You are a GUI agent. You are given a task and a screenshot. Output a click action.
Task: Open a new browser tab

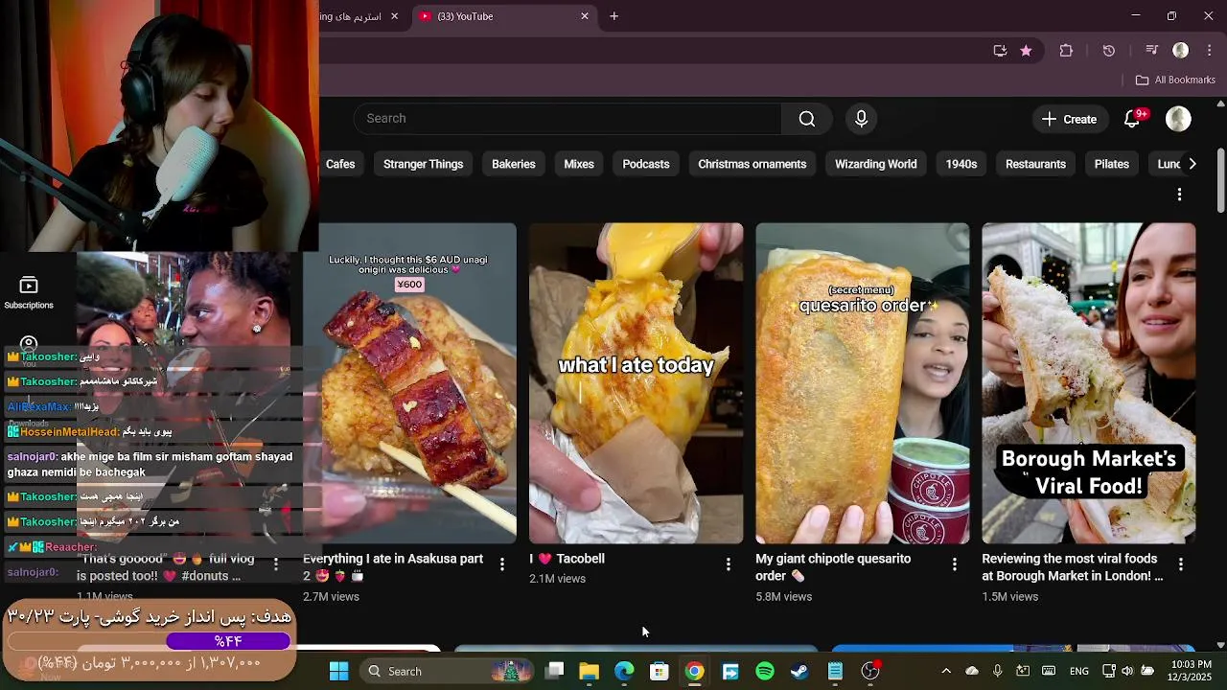point(614,16)
